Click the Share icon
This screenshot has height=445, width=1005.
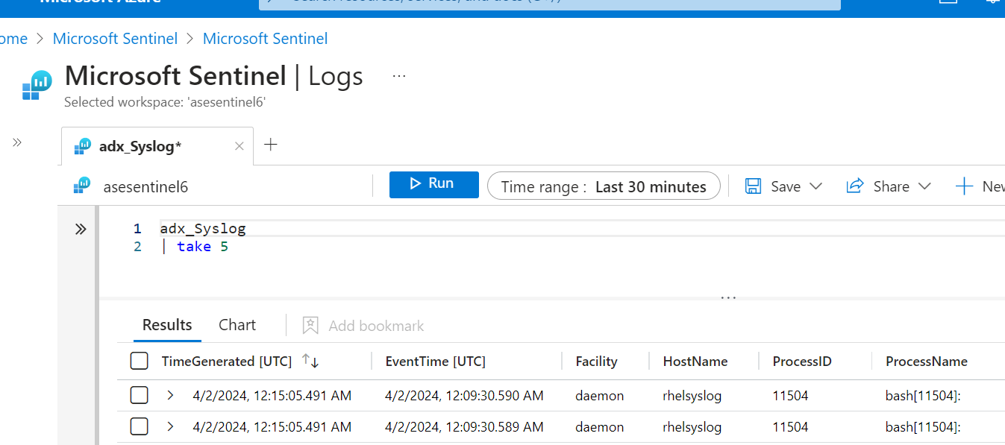coord(855,186)
